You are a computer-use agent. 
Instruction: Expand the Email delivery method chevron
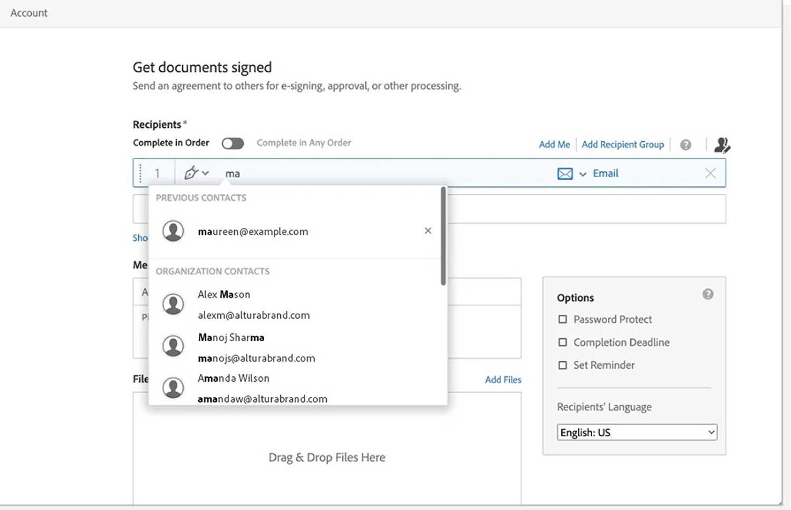coord(583,174)
